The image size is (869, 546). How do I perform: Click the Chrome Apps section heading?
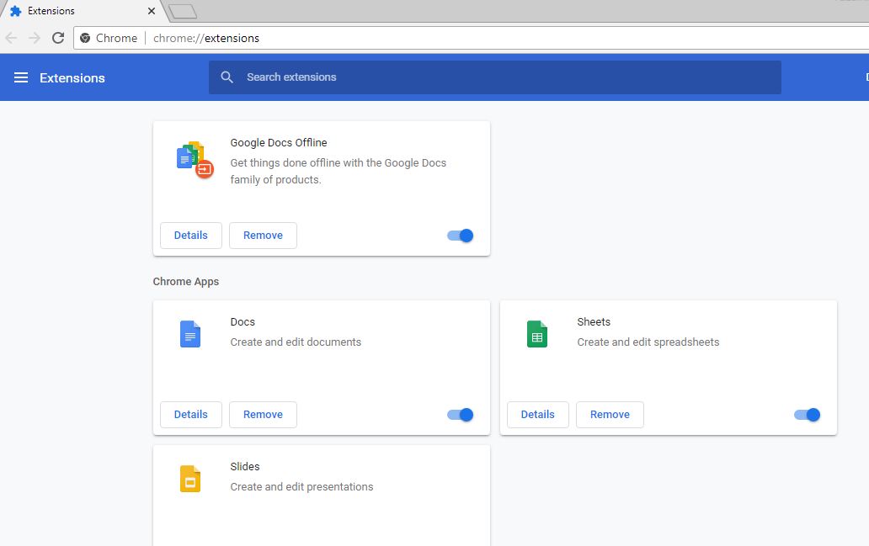(185, 281)
